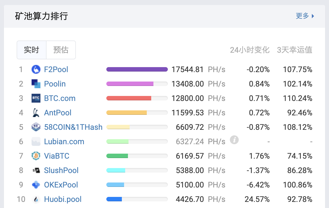Viewport: 329px width, 208px height.
Task: Click the OKExPool hashrate value 5100.00
Action: pos(190,185)
